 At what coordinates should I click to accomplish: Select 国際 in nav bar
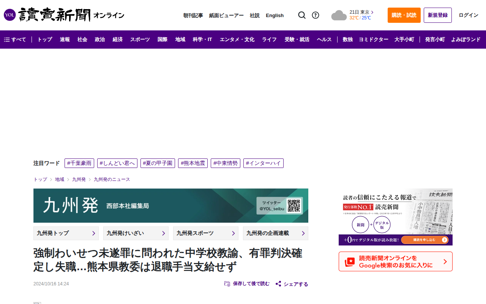pos(163,40)
